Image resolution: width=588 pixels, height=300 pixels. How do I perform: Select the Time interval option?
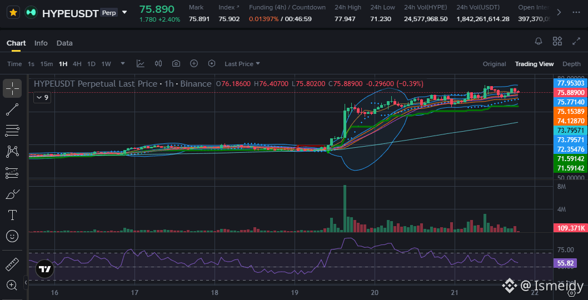tap(14, 64)
